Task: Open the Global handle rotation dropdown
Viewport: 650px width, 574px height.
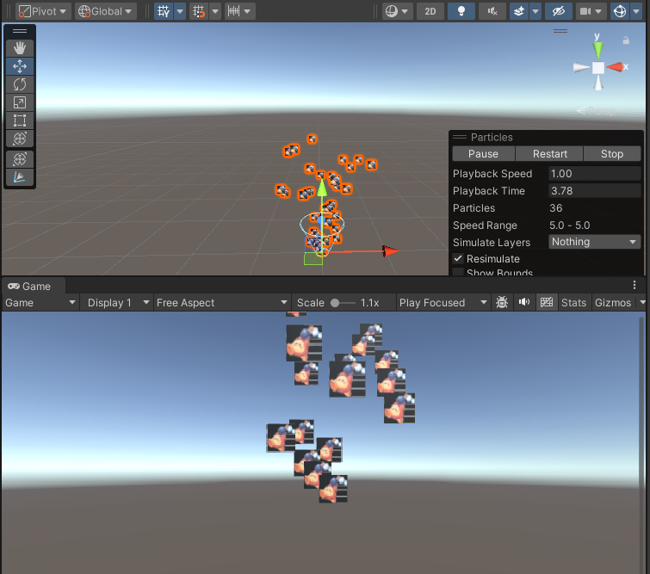Action: pos(106,11)
